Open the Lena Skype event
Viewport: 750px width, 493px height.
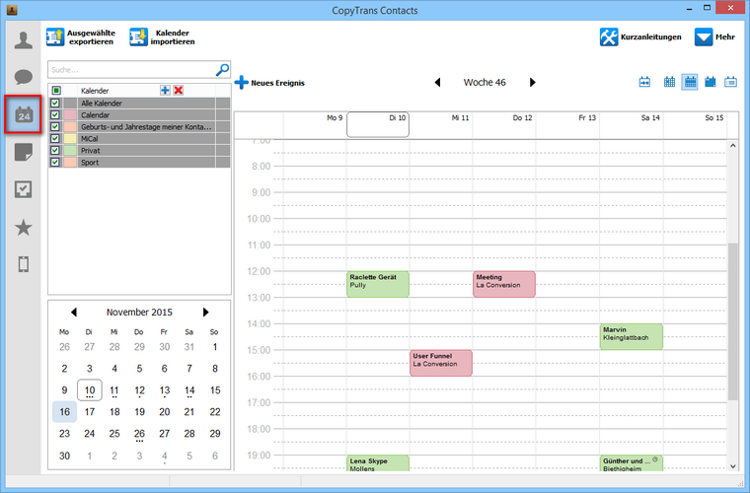point(378,463)
